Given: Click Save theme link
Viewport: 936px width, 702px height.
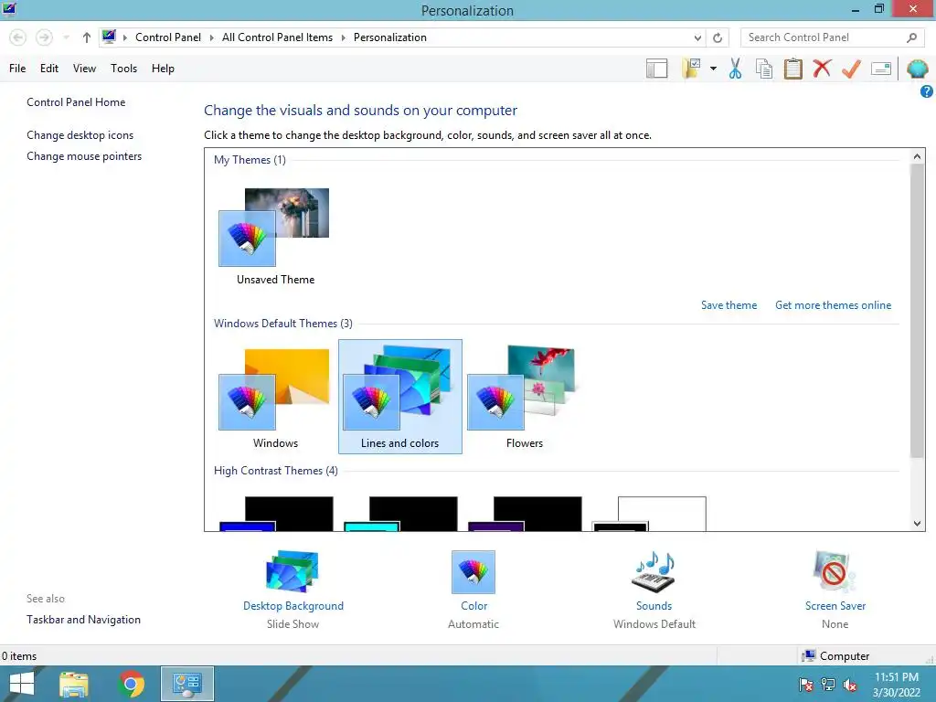Looking at the screenshot, I should 729,305.
